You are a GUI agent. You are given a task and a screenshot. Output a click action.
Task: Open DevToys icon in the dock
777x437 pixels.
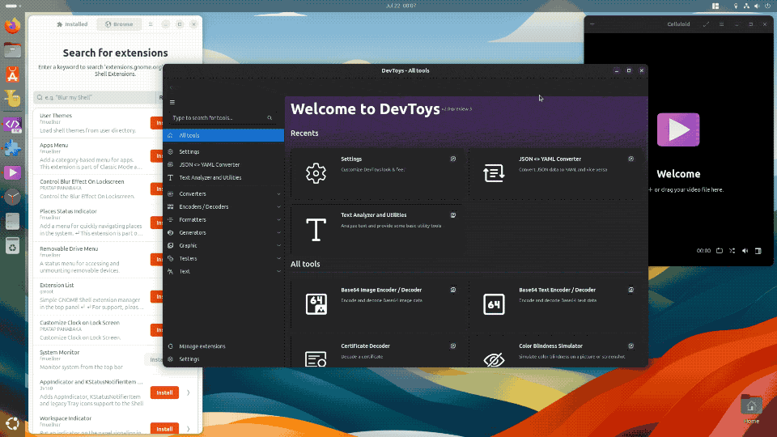point(12,124)
